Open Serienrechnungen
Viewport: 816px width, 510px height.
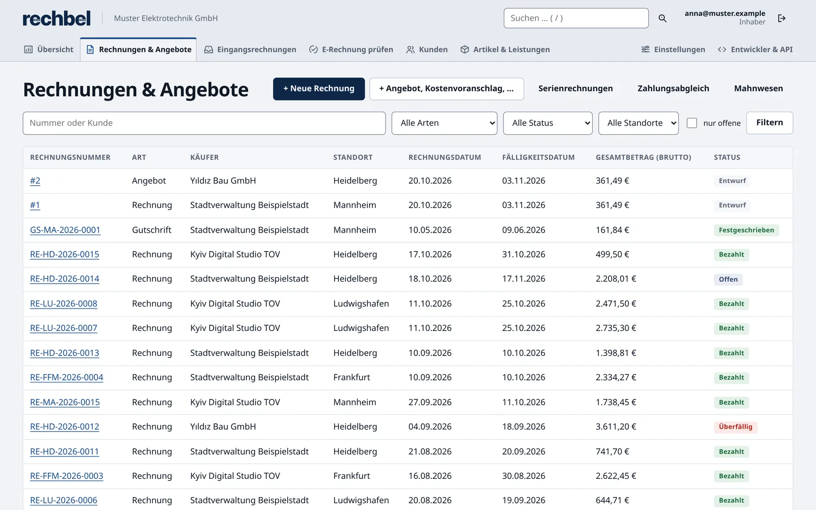[575, 89]
